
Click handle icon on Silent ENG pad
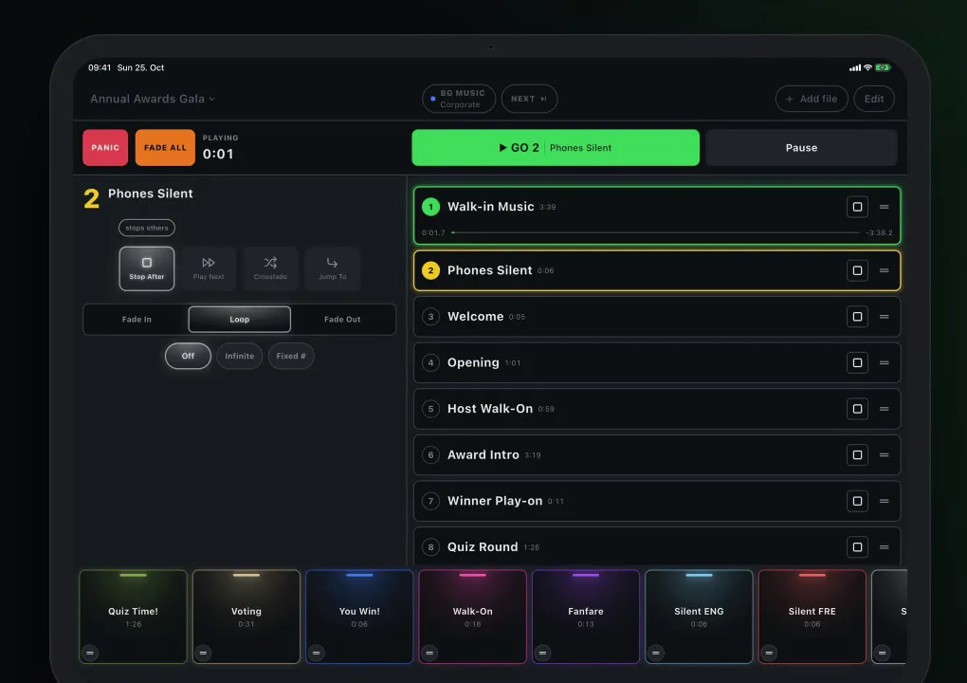(655, 653)
